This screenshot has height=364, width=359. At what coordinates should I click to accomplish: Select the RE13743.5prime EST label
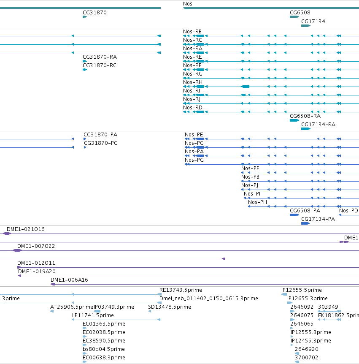coord(181,290)
